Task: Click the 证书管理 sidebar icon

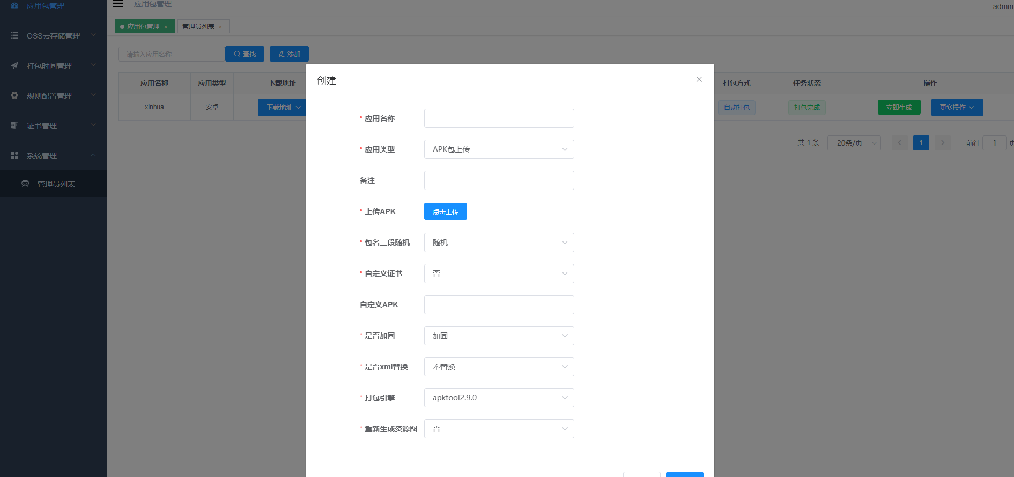Action: [x=14, y=125]
